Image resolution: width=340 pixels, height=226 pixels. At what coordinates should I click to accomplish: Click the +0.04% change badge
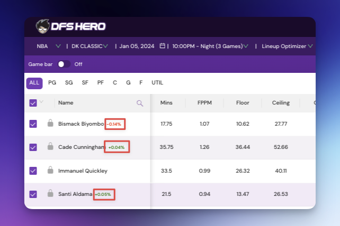point(117,147)
